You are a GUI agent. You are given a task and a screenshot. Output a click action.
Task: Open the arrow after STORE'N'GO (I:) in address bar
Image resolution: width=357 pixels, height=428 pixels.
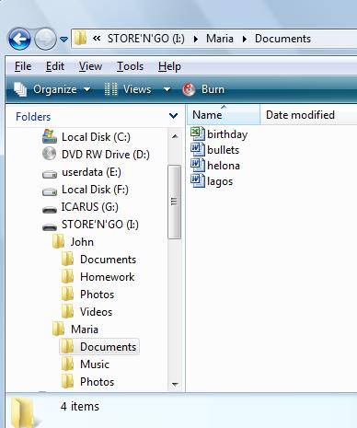coord(196,40)
